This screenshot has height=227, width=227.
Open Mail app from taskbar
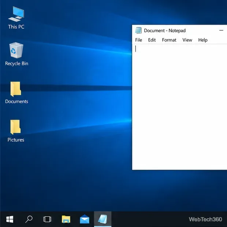tap(85, 219)
